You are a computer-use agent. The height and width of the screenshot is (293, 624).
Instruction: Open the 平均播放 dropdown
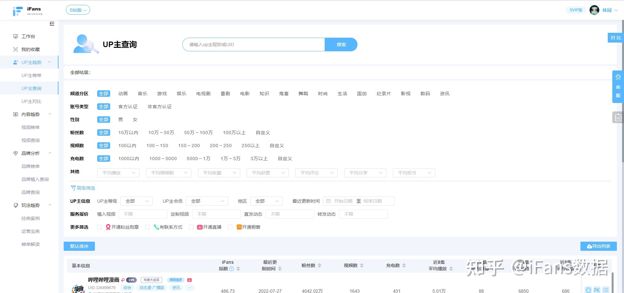click(118, 173)
